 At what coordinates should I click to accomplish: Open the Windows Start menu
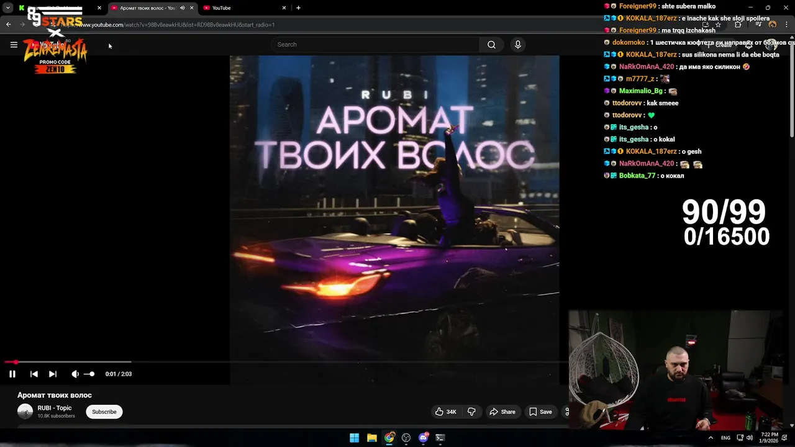(354, 438)
